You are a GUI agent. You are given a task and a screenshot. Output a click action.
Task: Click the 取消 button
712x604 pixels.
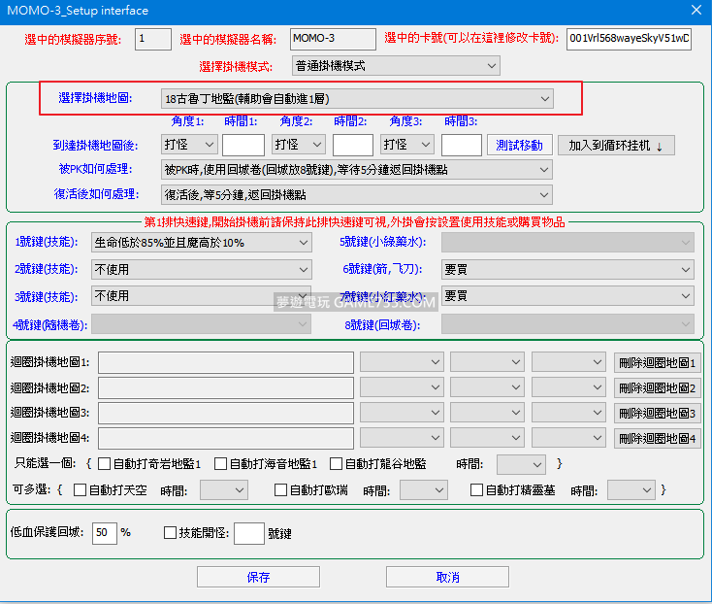click(447, 577)
